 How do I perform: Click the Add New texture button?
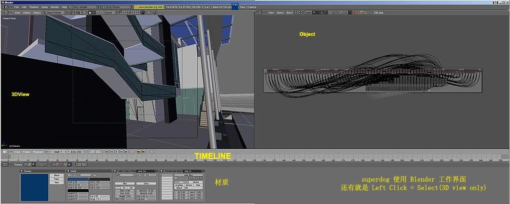pyautogui.click(x=188, y=175)
